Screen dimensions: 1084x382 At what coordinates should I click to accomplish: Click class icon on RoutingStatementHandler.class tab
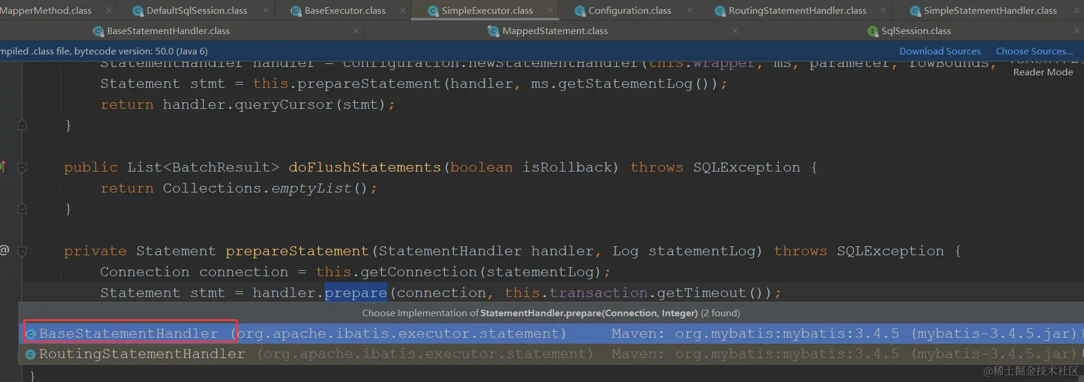click(720, 11)
